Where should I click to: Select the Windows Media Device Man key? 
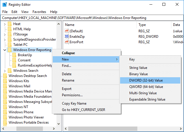click(x=30, y=91)
